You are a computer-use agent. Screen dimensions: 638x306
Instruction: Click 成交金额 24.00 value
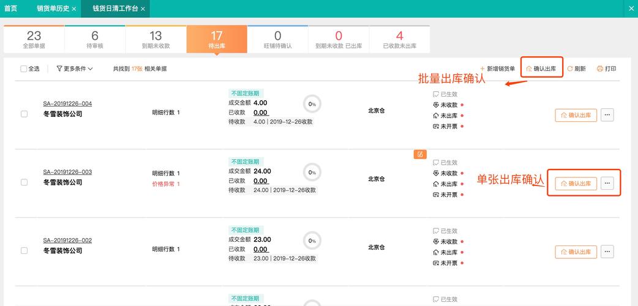(263, 171)
